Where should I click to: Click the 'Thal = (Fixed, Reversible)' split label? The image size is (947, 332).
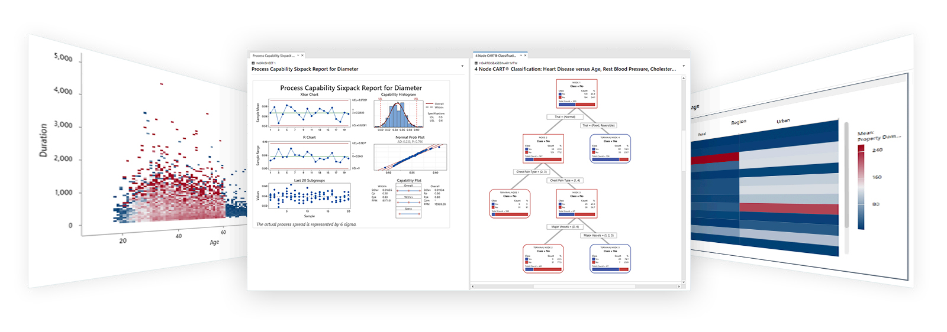pyautogui.click(x=598, y=125)
